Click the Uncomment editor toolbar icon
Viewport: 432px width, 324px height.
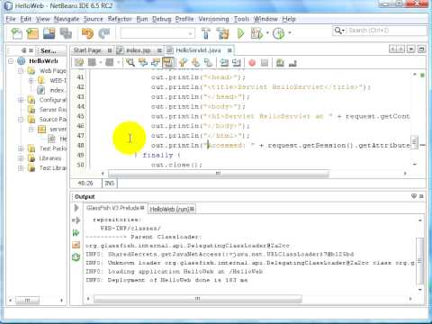pos(292,62)
